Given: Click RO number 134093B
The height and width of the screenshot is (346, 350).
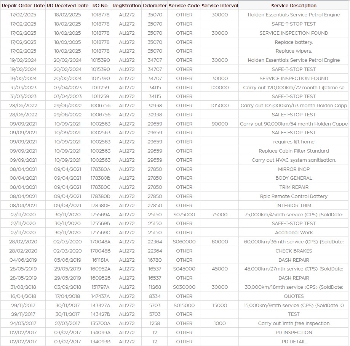Looking at the screenshot, I should [101, 341].
